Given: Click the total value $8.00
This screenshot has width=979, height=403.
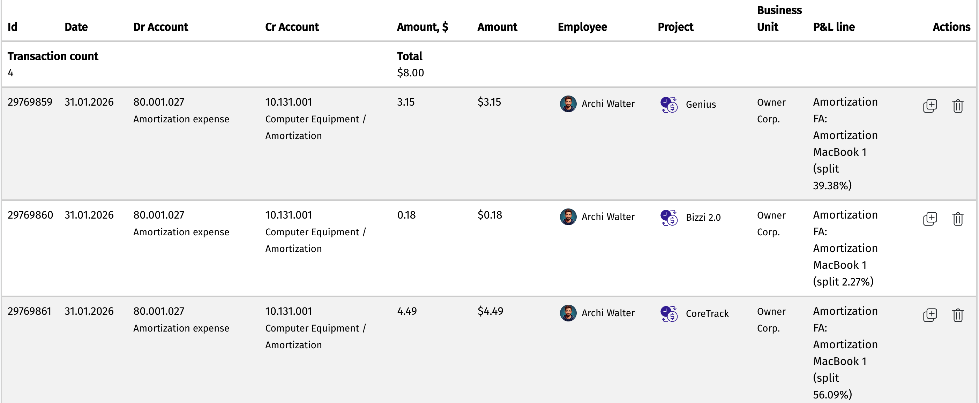Looking at the screenshot, I should pos(410,73).
